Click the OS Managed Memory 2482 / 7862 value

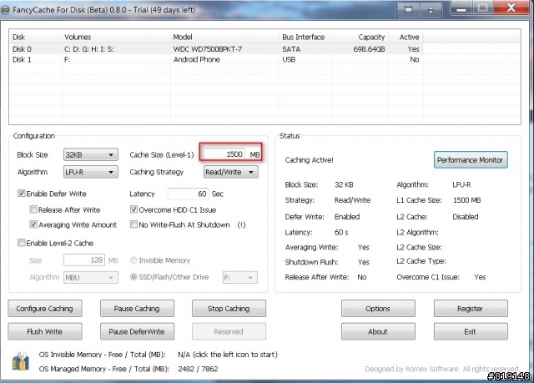point(198,369)
